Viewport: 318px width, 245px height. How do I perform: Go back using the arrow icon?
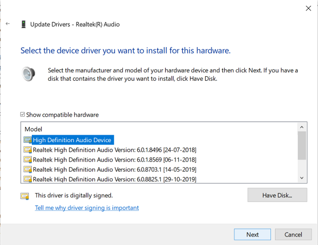tap(8, 24)
